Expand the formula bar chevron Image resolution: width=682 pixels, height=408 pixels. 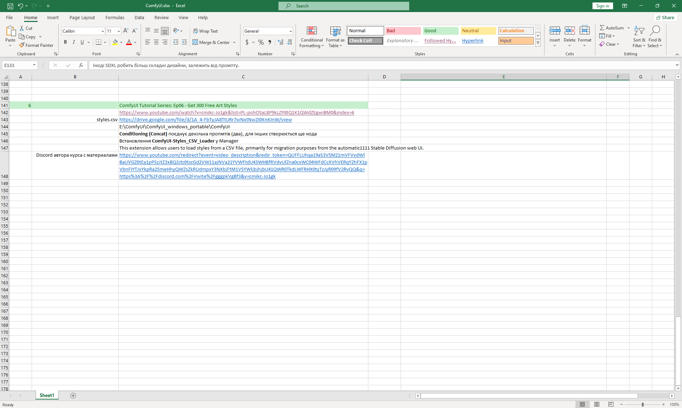pyautogui.click(x=677, y=65)
